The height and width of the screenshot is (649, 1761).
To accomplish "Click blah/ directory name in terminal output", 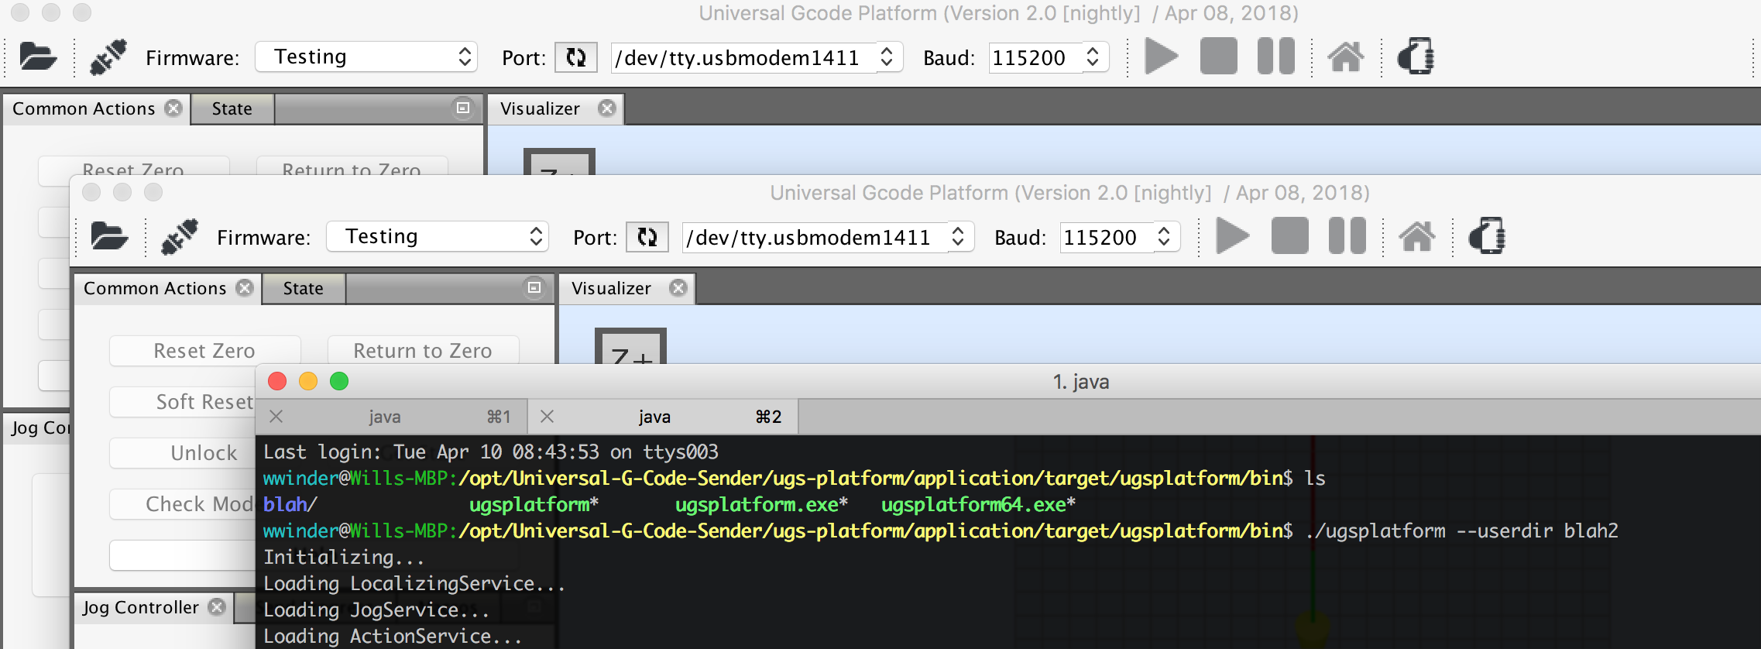I will (x=290, y=504).
